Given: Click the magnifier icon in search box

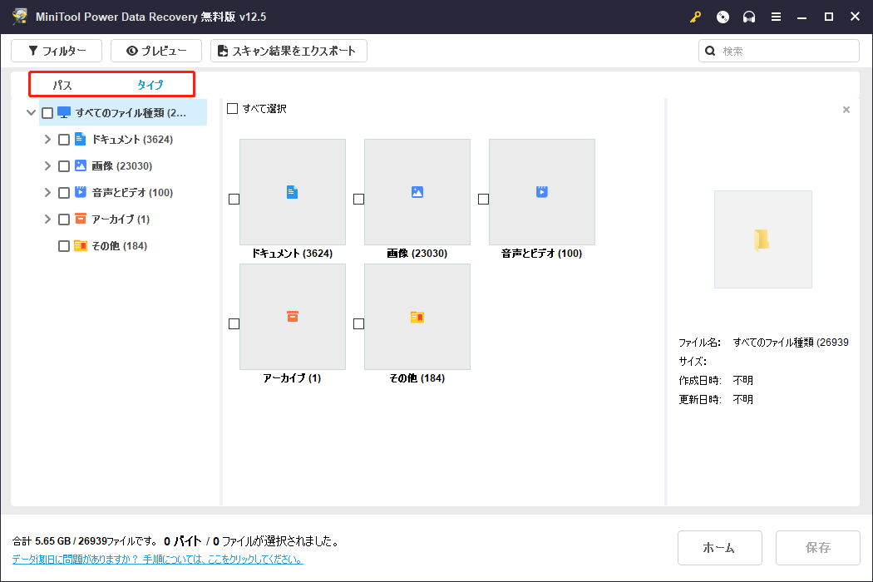Looking at the screenshot, I should (x=710, y=52).
